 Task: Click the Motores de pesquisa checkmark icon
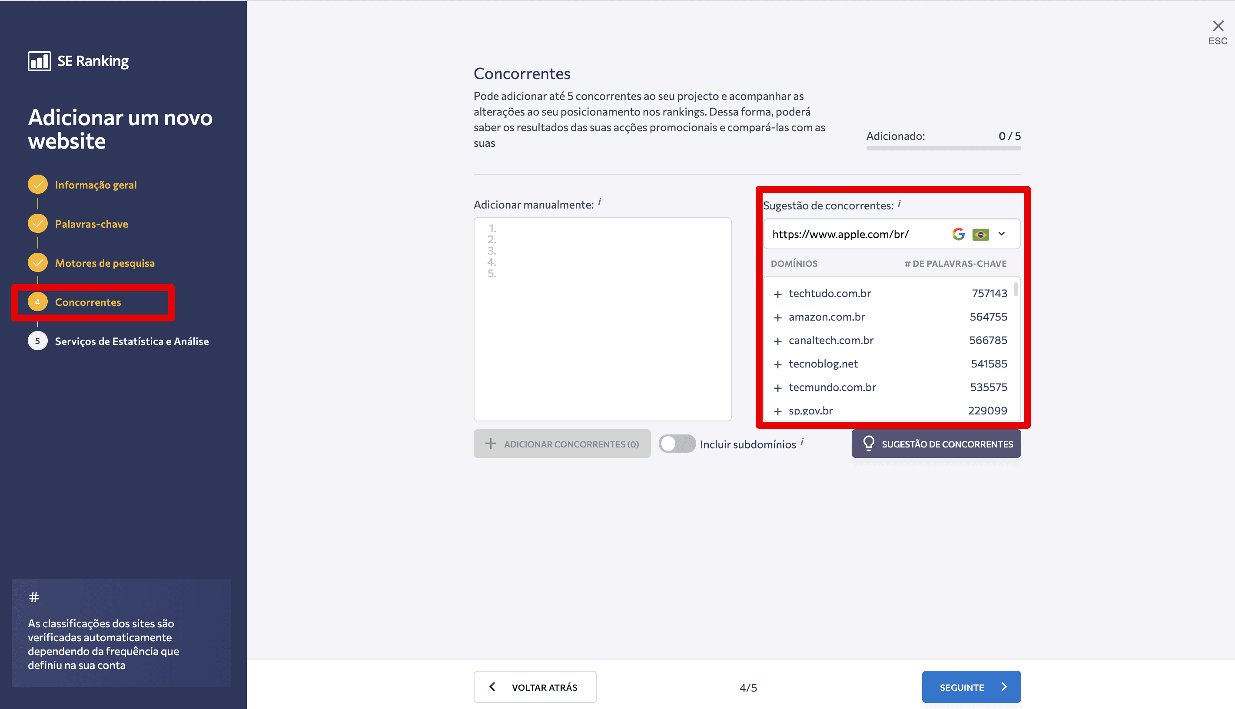(37, 262)
